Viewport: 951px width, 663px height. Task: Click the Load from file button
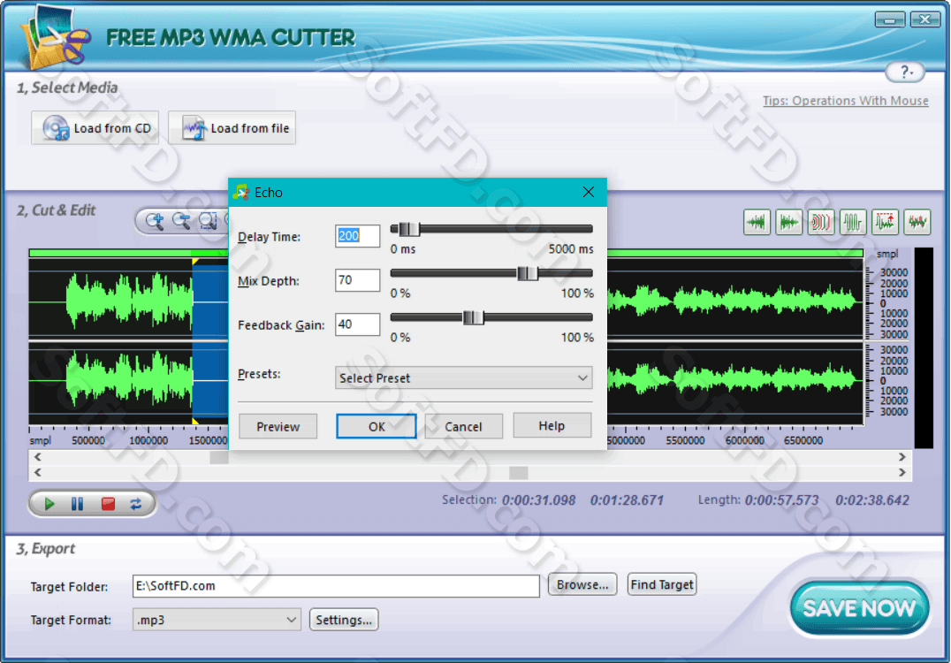pyautogui.click(x=232, y=128)
